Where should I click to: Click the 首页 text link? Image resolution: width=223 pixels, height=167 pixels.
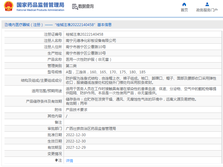[184, 10]
